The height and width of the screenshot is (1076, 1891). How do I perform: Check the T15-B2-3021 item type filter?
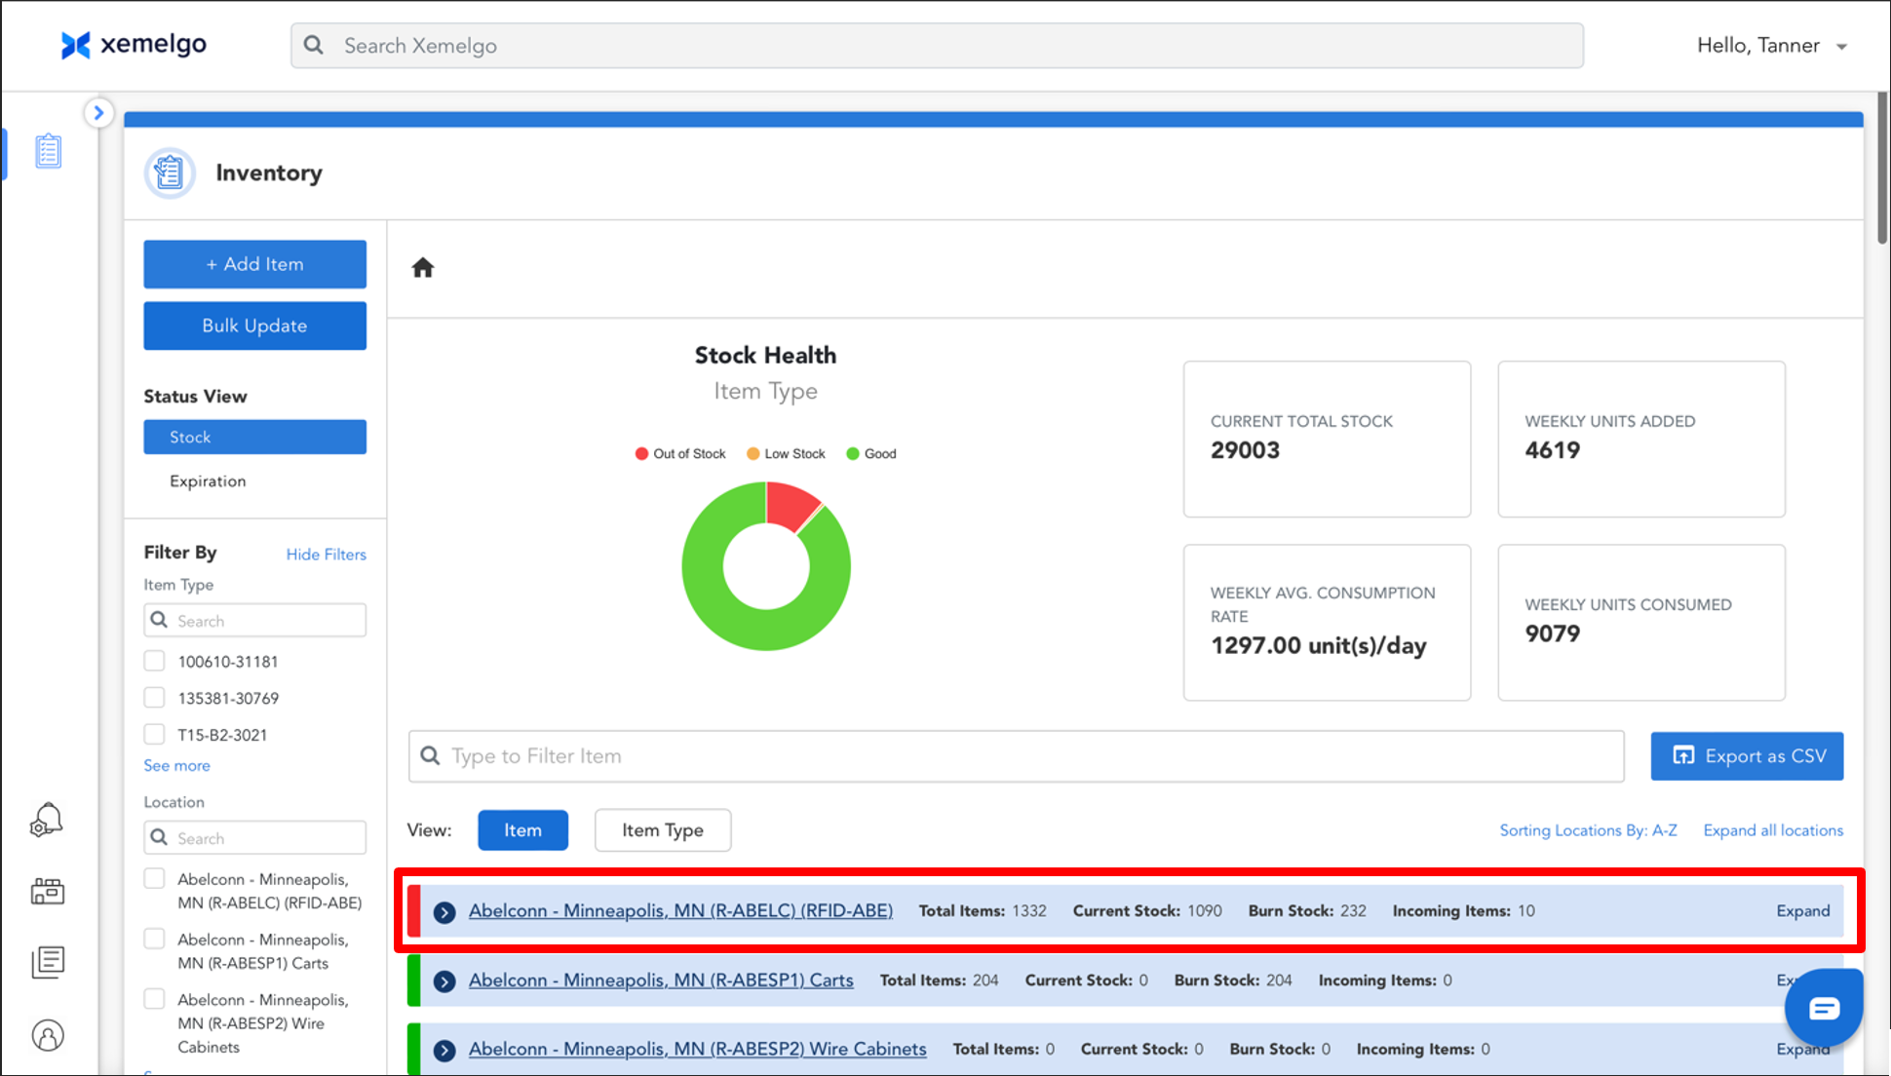tap(154, 734)
